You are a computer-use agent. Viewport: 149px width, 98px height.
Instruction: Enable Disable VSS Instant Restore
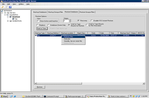point(92,21)
